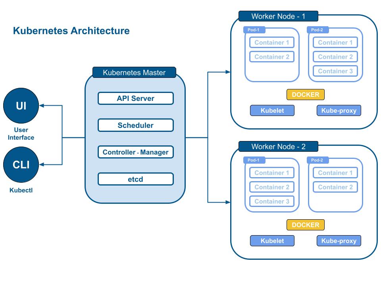Click Container 2 in Worker Node 1 Pod-1
The image size is (381, 286).
click(x=271, y=57)
